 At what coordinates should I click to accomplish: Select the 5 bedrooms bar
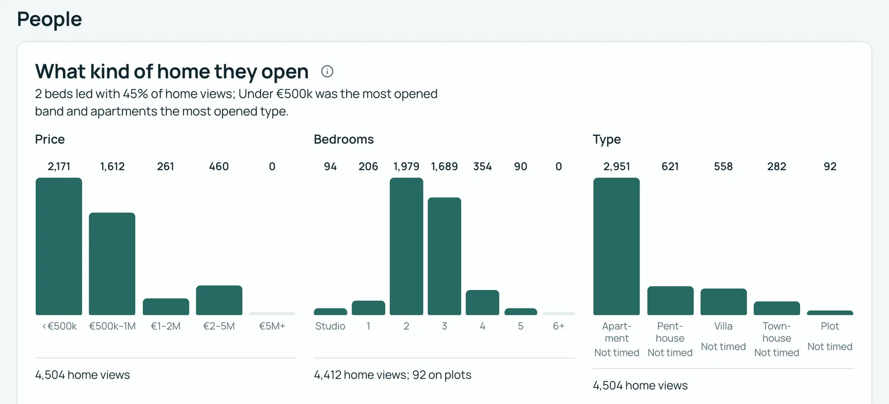click(x=521, y=312)
